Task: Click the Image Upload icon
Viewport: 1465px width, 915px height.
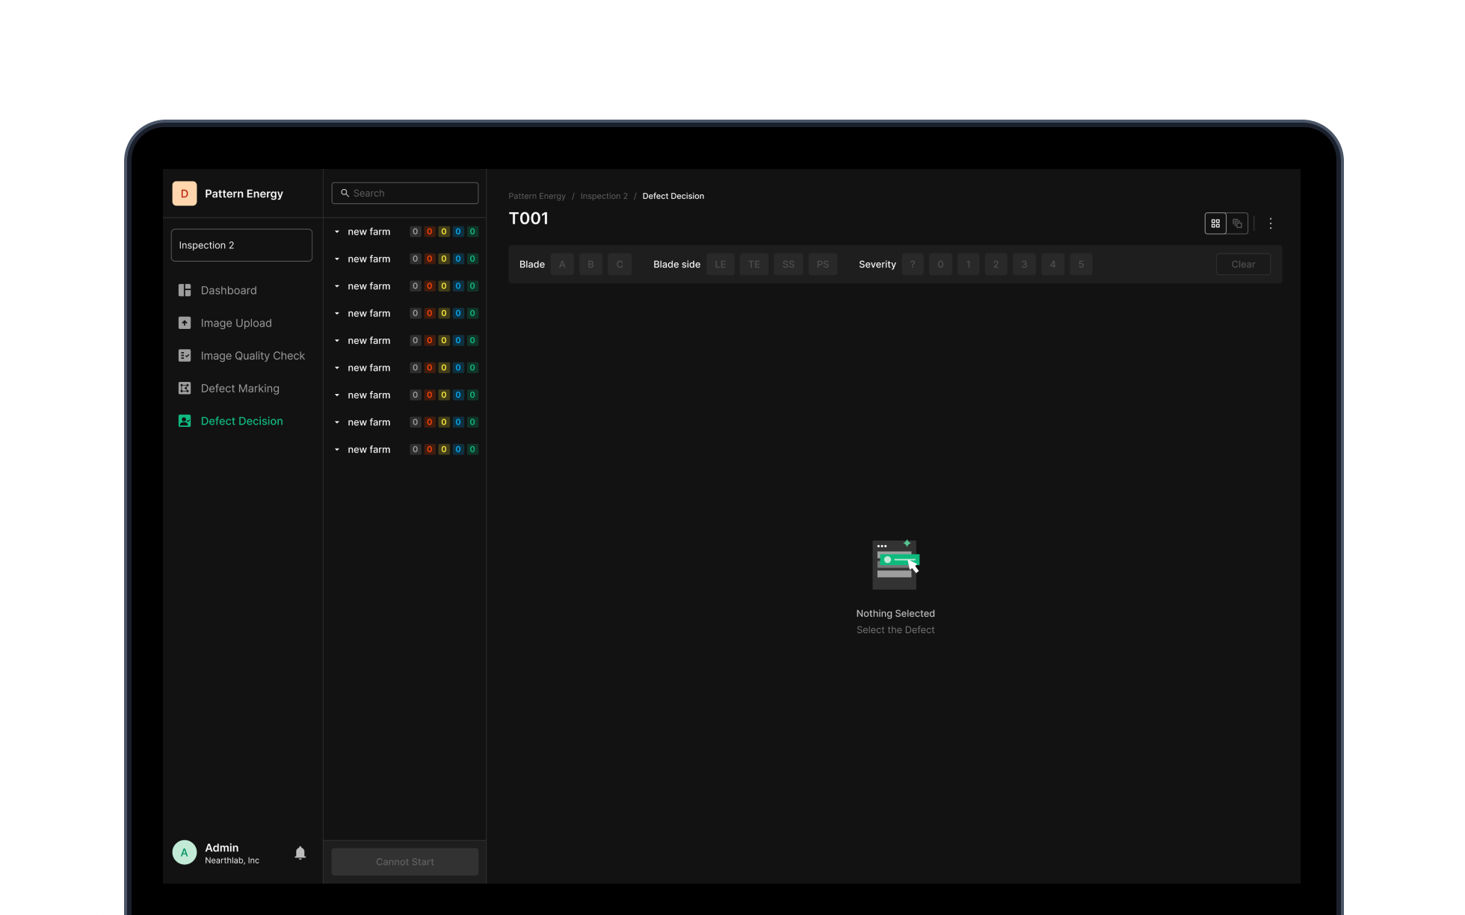Action: (x=185, y=323)
